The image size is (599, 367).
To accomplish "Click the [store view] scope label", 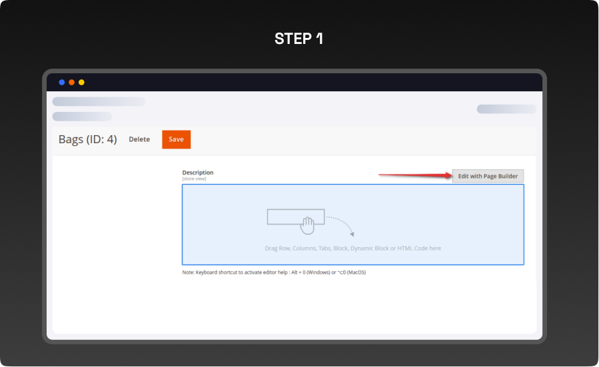I will click(194, 179).
